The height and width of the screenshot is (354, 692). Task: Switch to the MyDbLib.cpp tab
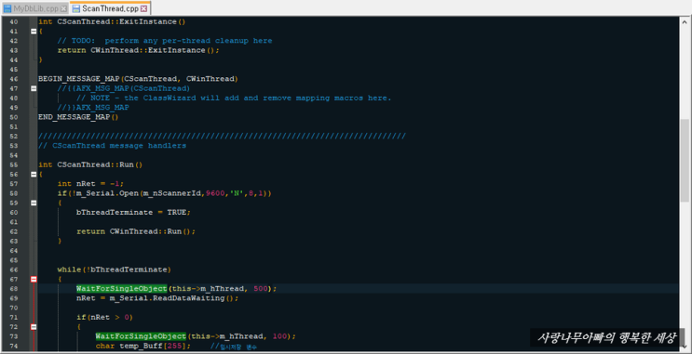point(34,8)
